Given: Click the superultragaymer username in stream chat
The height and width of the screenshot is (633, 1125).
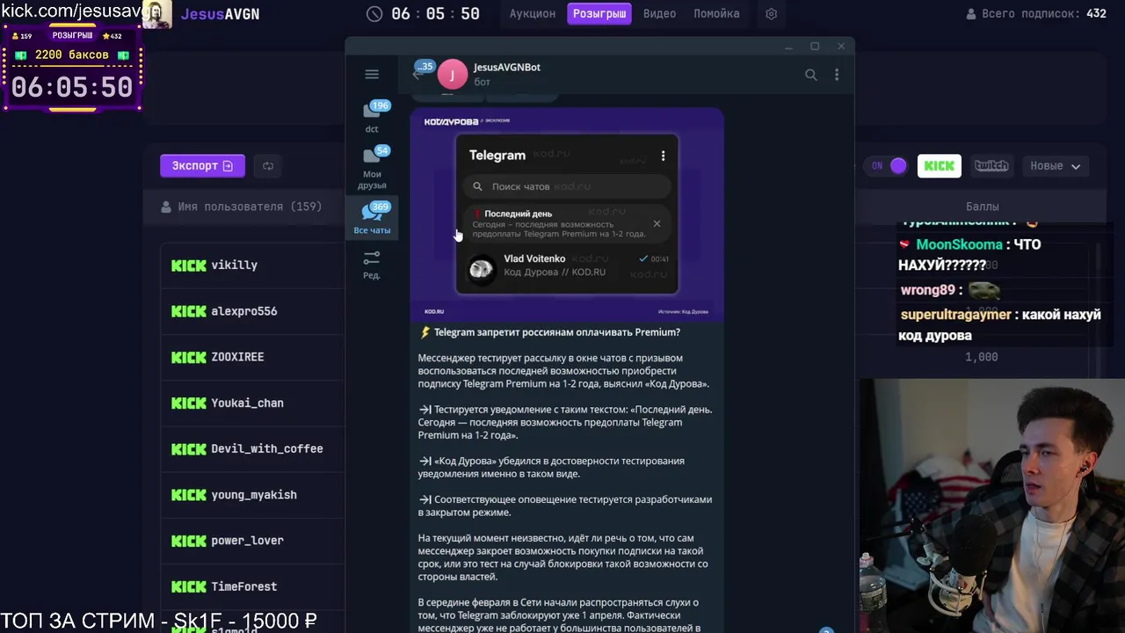Looking at the screenshot, I should pos(957,315).
